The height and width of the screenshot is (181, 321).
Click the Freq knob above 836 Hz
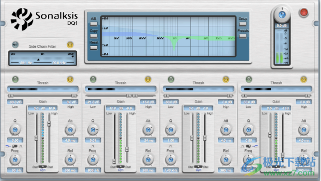pos(93,160)
